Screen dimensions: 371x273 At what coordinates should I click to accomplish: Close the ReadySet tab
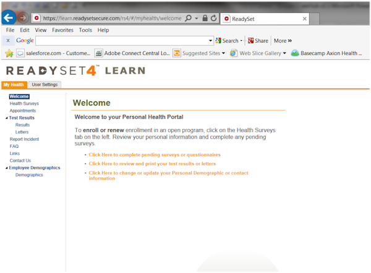tap(304, 19)
